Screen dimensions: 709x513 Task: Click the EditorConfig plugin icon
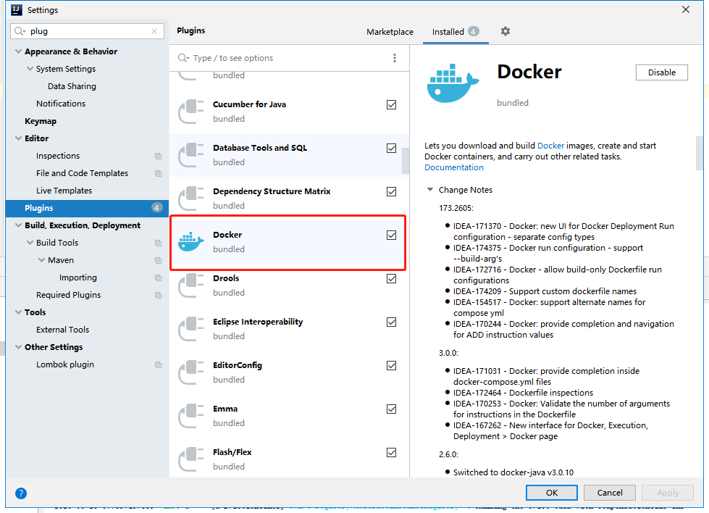tap(190, 372)
